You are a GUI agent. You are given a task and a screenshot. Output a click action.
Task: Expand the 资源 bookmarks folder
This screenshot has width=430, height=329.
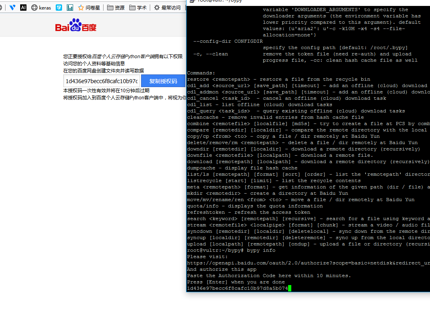[115, 8]
